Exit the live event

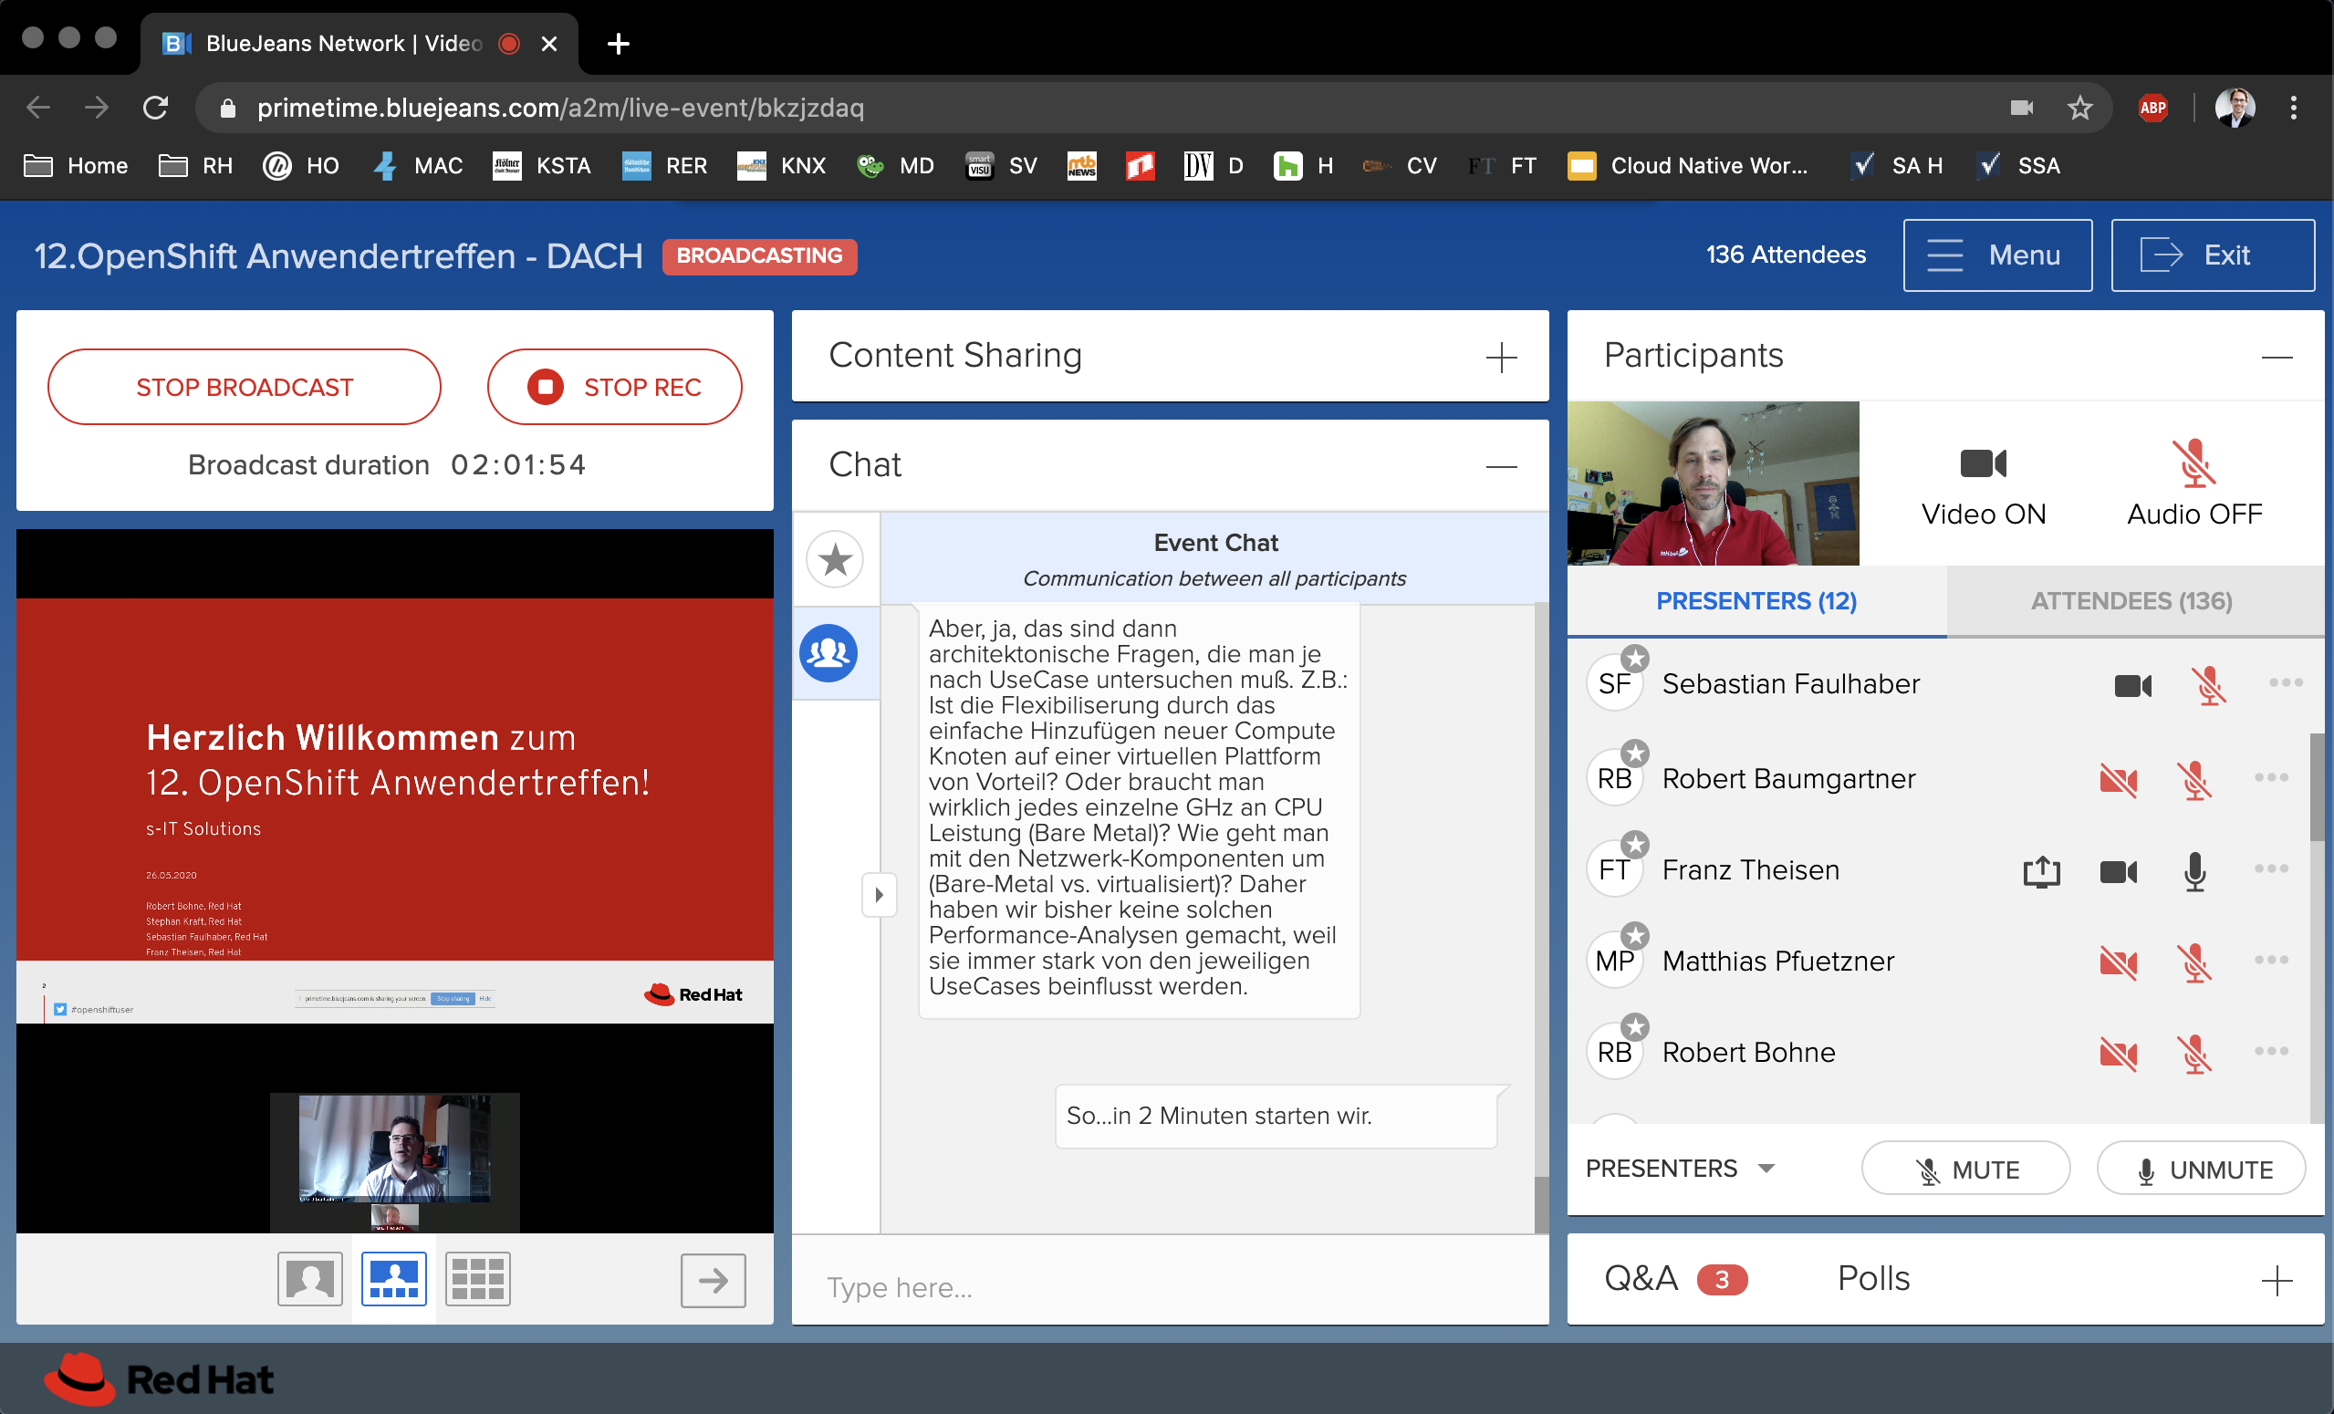[x=2213, y=255]
